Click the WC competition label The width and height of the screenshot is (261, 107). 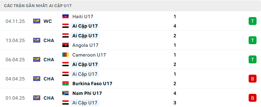pos(48,21)
